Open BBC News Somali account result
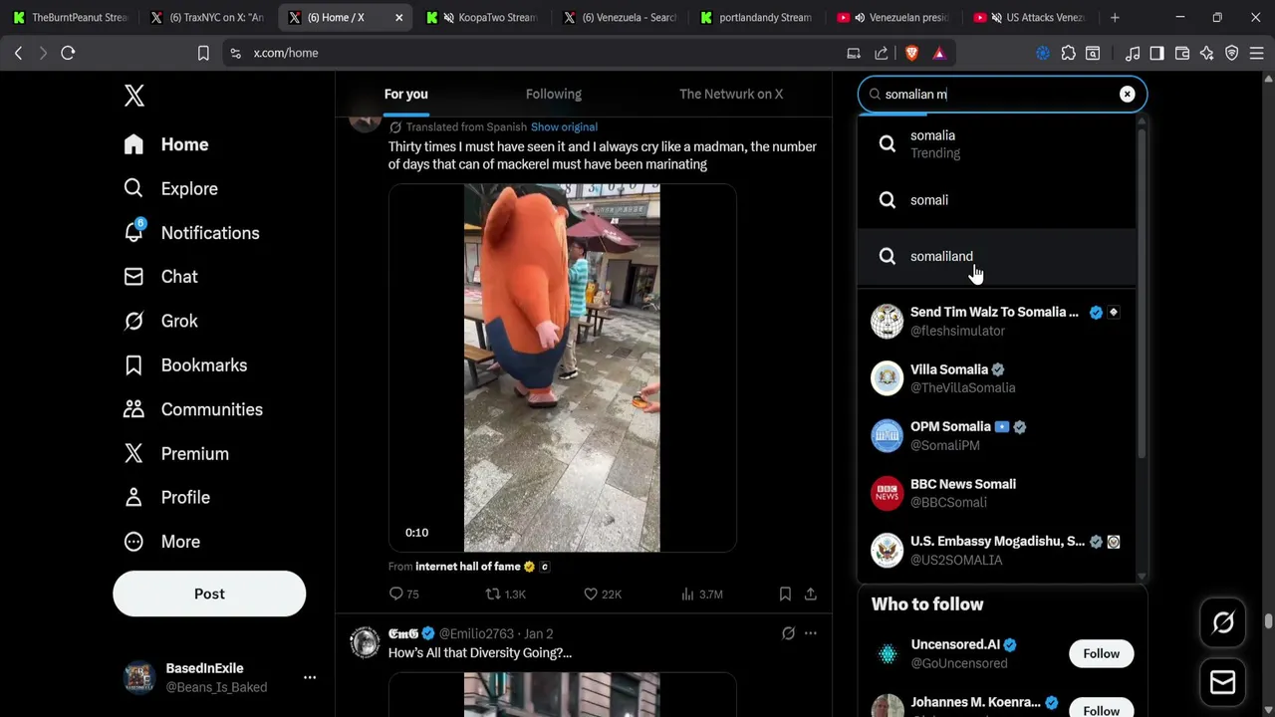 click(996, 493)
